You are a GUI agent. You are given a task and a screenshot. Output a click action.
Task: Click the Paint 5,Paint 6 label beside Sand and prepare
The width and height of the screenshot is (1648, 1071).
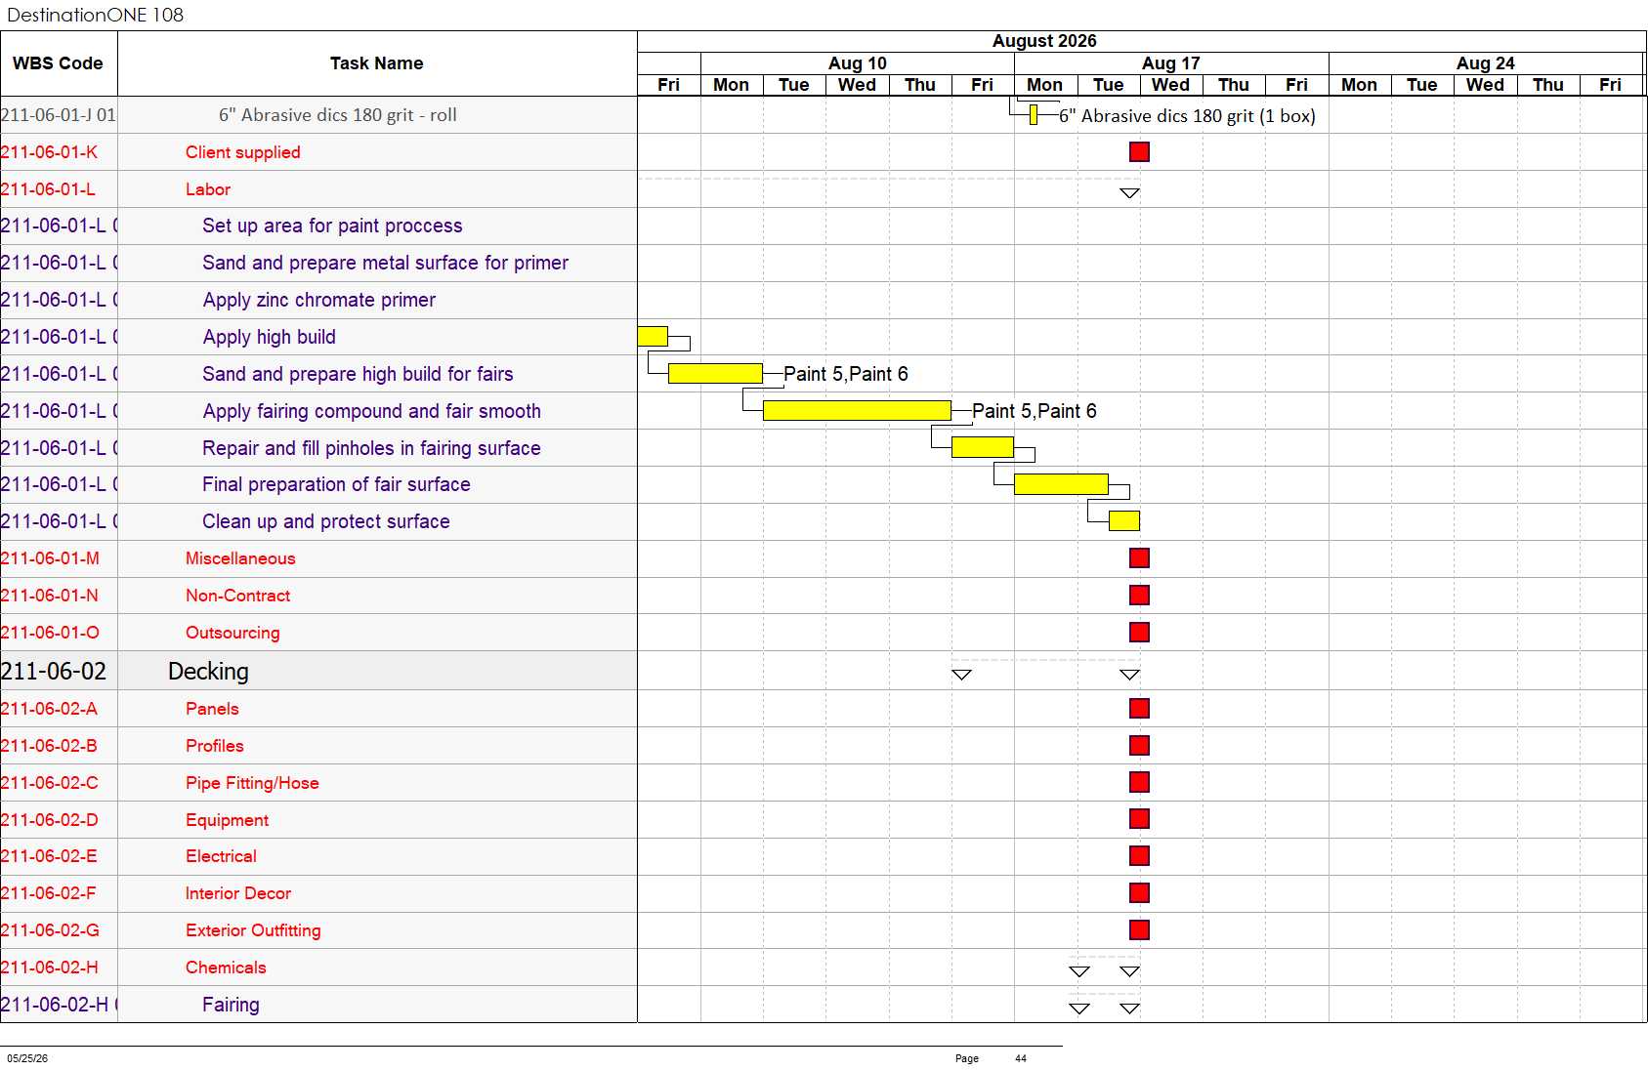tap(846, 374)
